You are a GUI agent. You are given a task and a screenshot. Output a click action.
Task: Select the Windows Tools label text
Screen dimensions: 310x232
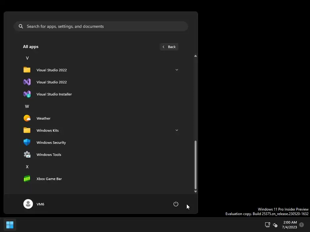pos(49,154)
